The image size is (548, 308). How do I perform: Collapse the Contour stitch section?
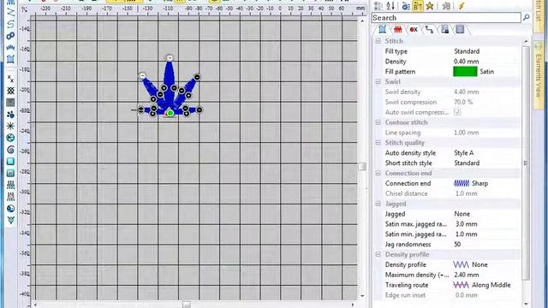click(x=378, y=122)
